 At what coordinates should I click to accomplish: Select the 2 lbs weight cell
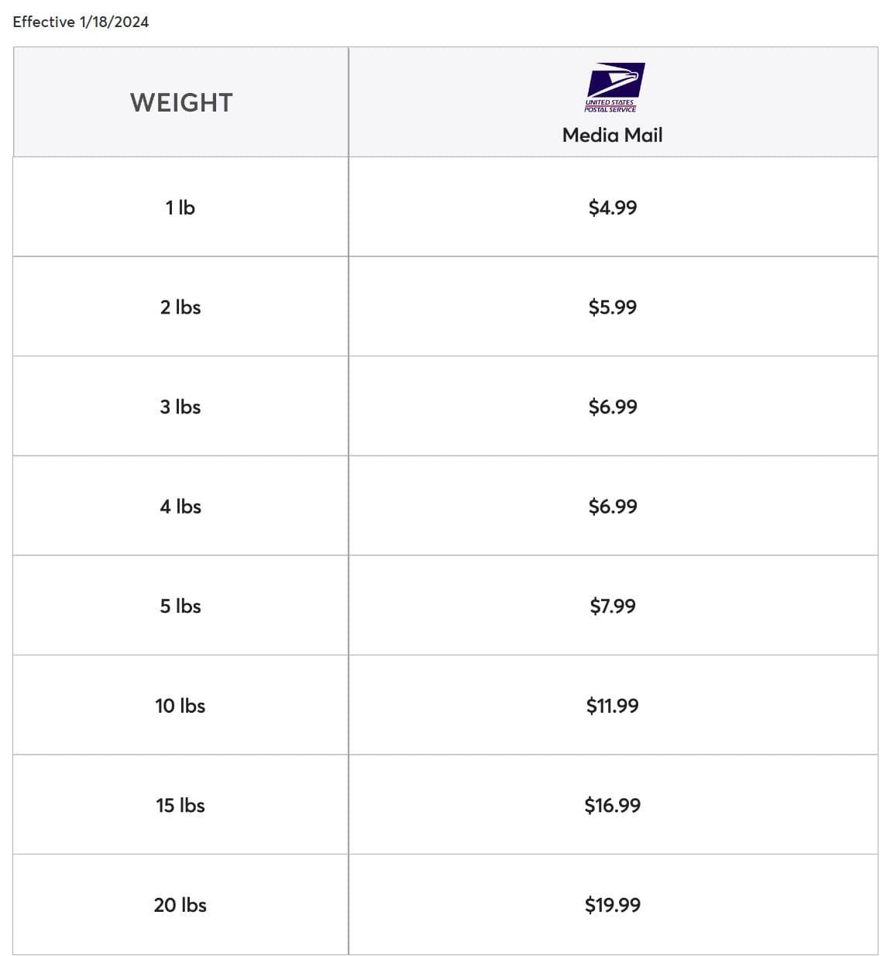(x=180, y=308)
